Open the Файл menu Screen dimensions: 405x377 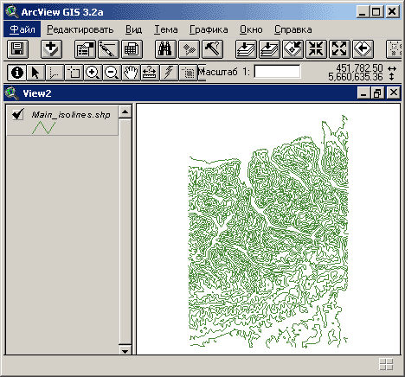point(22,29)
